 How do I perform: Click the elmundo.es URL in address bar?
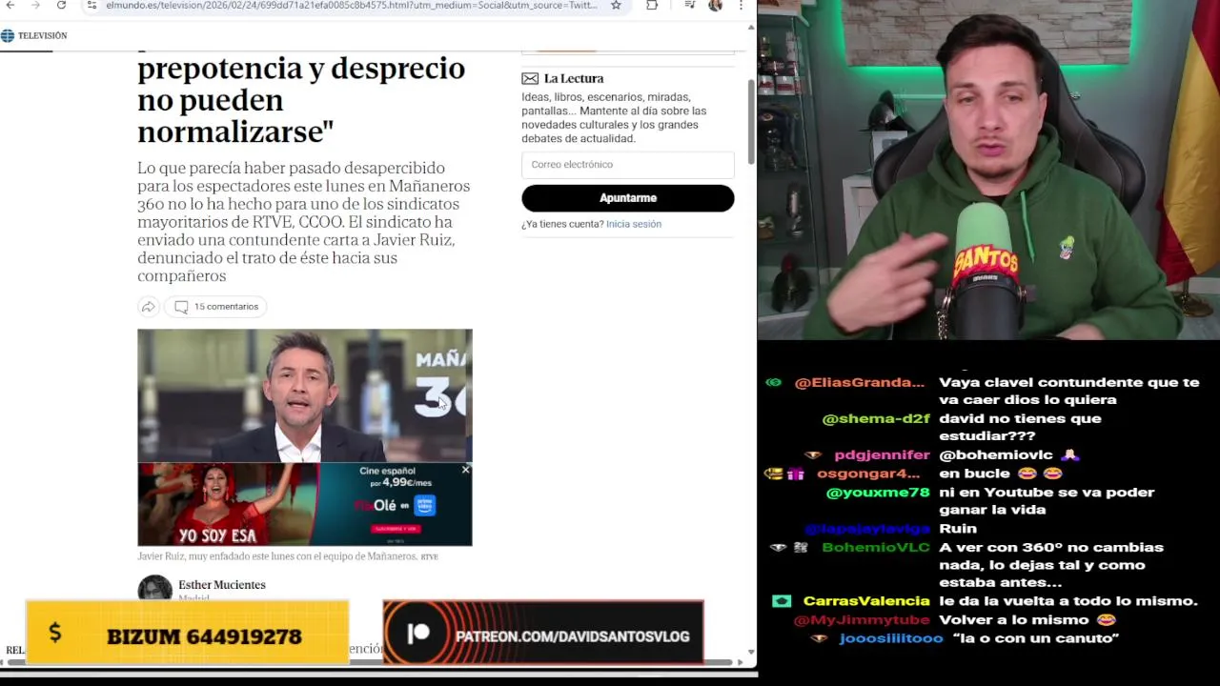point(352,6)
